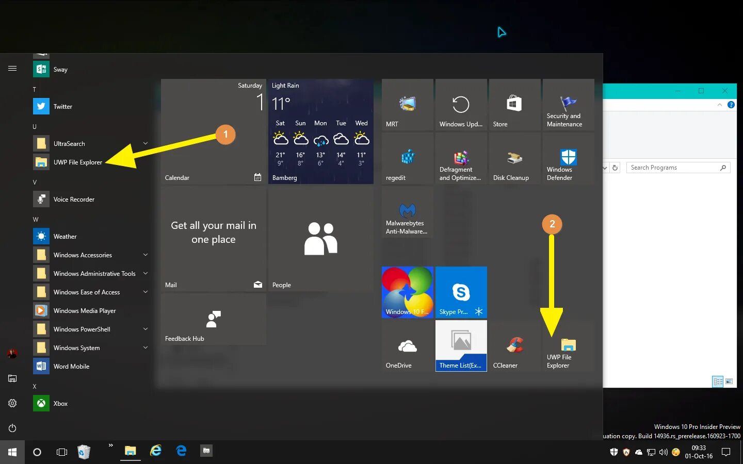Open File Explorer on the taskbar
Image resolution: width=743 pixels, height=464 pixels.
[x=131, y=451]
